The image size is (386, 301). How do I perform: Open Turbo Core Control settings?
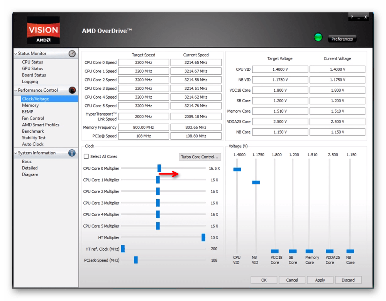pos(200,157)
